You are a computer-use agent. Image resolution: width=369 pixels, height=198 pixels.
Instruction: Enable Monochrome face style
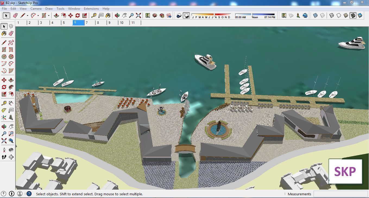360,15
